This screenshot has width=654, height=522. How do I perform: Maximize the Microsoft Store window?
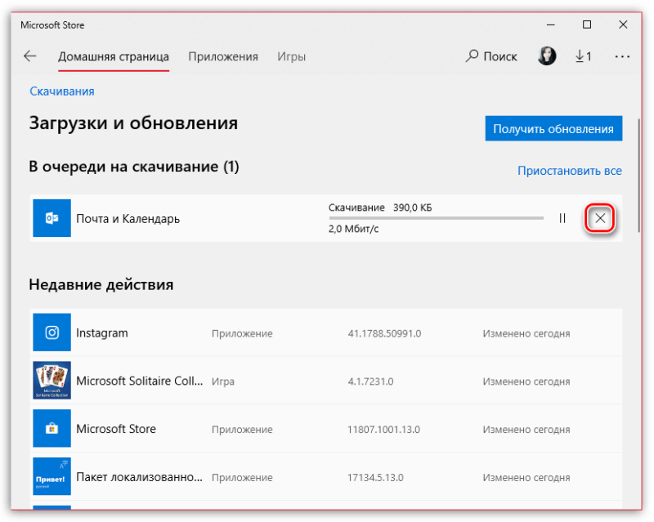click(587, 25)
